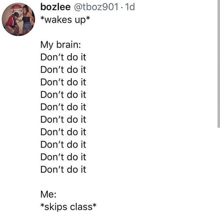Click the last "Don't do it" line
Screen dimensions: 220x220
pyautogui.click(x=63, y=169)
